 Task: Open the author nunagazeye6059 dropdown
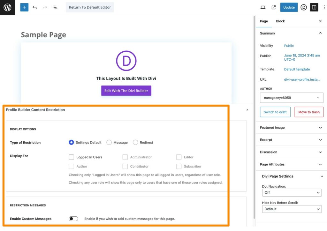pyautogui.click(x=292, y=98)
